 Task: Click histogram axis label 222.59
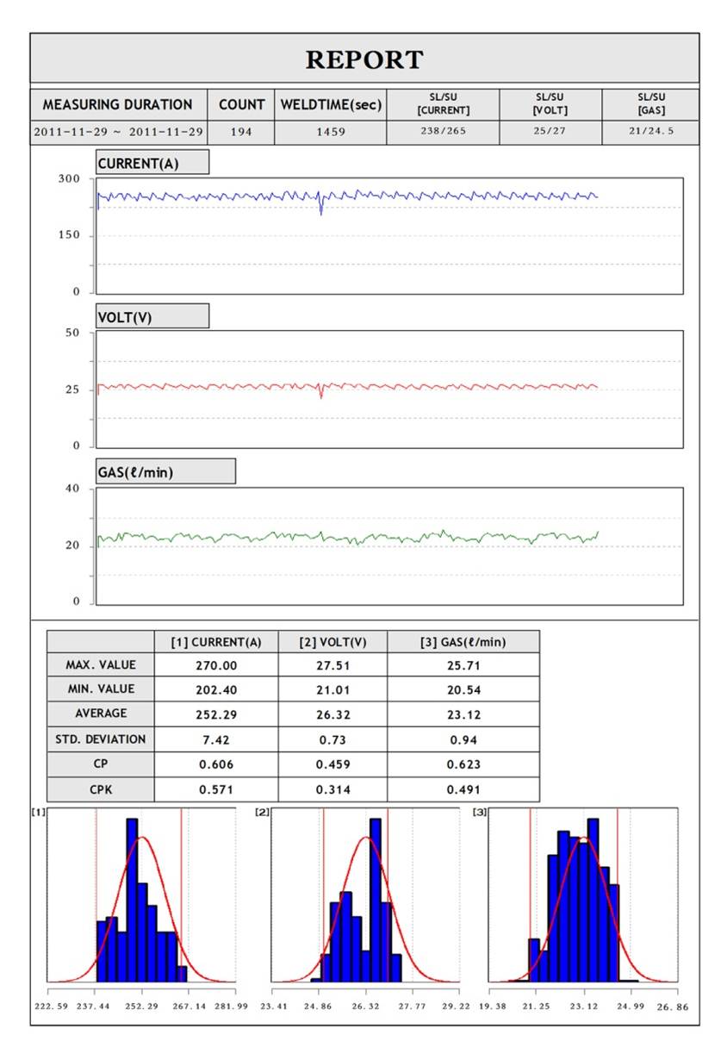(x=52, y=1007)
